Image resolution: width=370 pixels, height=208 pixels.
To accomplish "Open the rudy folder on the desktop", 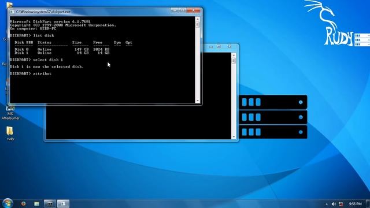I will (10, 133).
